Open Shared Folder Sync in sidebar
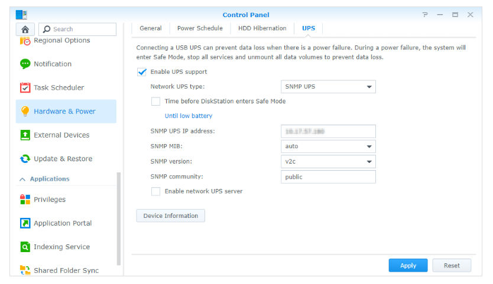This screenshot has width=493, height=284. [x=66, y=270]
